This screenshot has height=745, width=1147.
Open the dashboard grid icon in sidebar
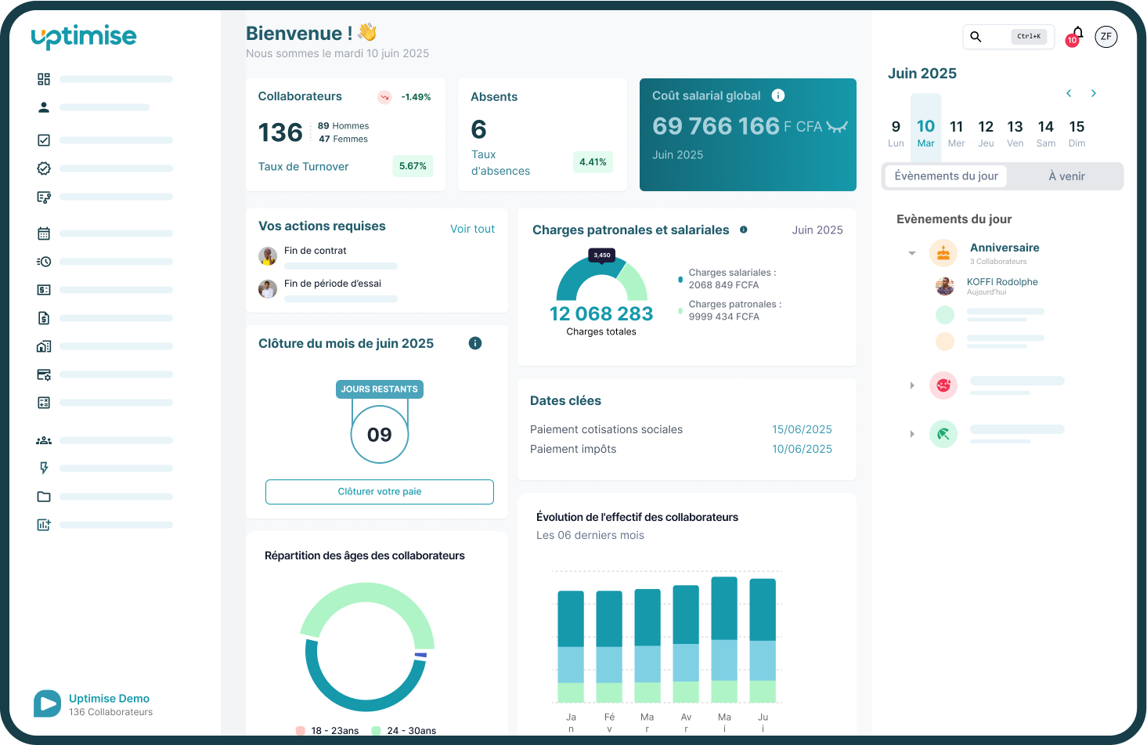pyautogui.click(x=44, y=78)
